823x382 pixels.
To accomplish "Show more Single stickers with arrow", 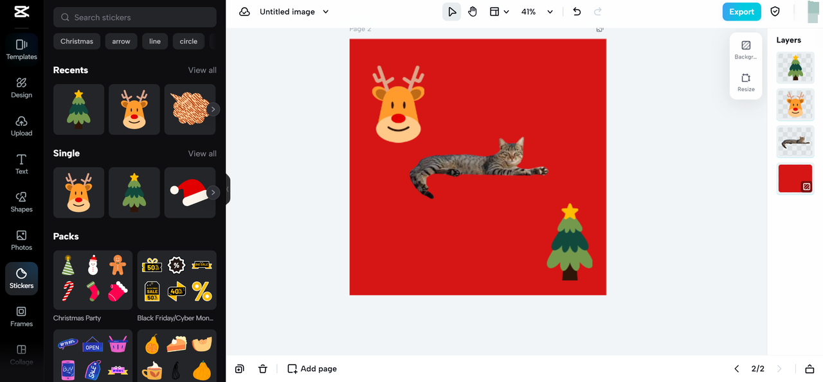I will coord(213,192).
